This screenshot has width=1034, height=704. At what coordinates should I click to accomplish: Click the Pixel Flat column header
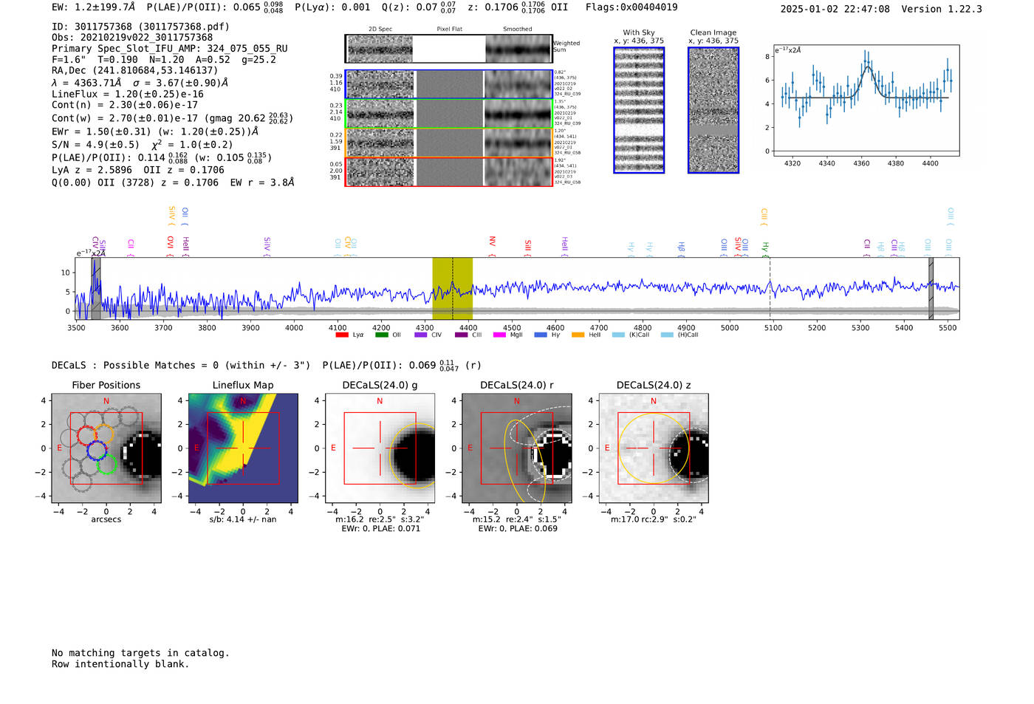pyautogui.click(x=449, y=30)
